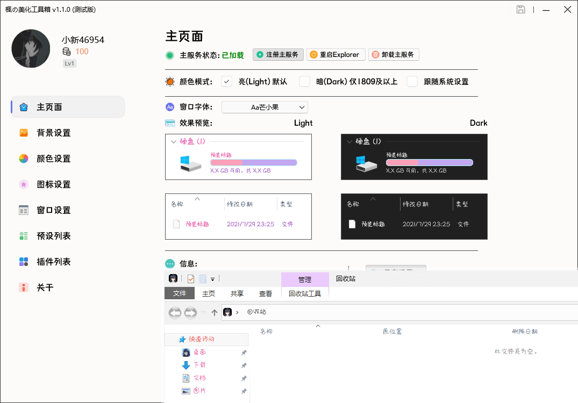Click the user avatar picture
This screenshot has width=578, height=403.
coord(31,48)
